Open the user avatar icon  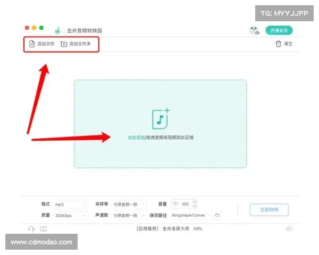(255, 30)
